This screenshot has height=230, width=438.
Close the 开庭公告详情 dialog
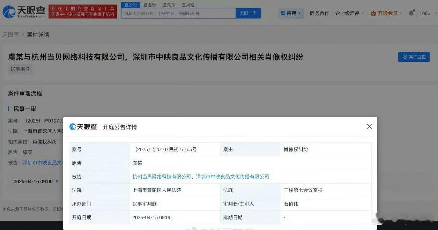point(370,127)
